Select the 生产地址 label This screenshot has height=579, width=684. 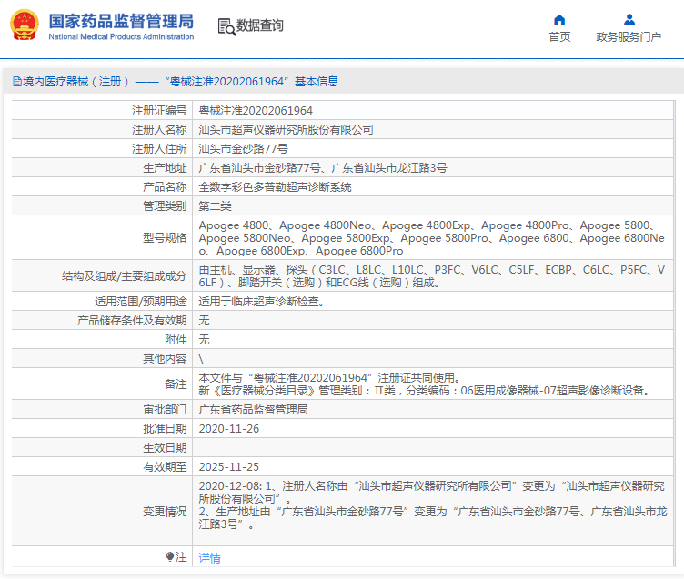click(165, 168)
